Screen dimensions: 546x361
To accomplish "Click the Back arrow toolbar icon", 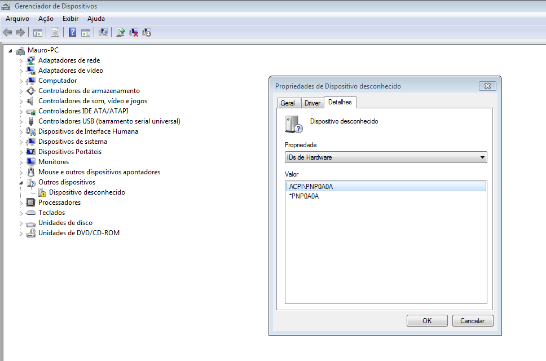I will (x=7, y=33).
